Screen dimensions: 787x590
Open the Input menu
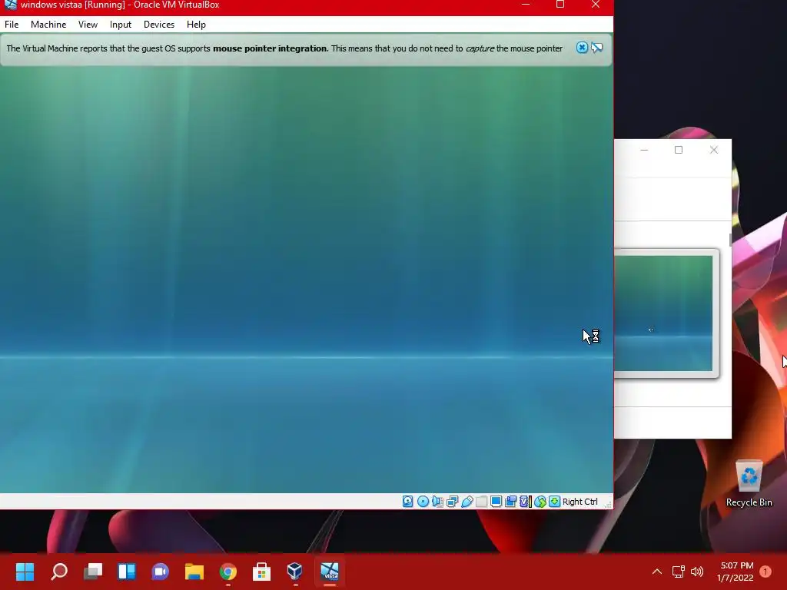(x=121, y=25)
